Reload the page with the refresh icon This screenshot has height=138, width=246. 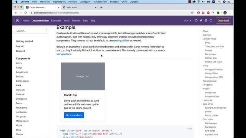pyautogui.click(x=26, y=13)
